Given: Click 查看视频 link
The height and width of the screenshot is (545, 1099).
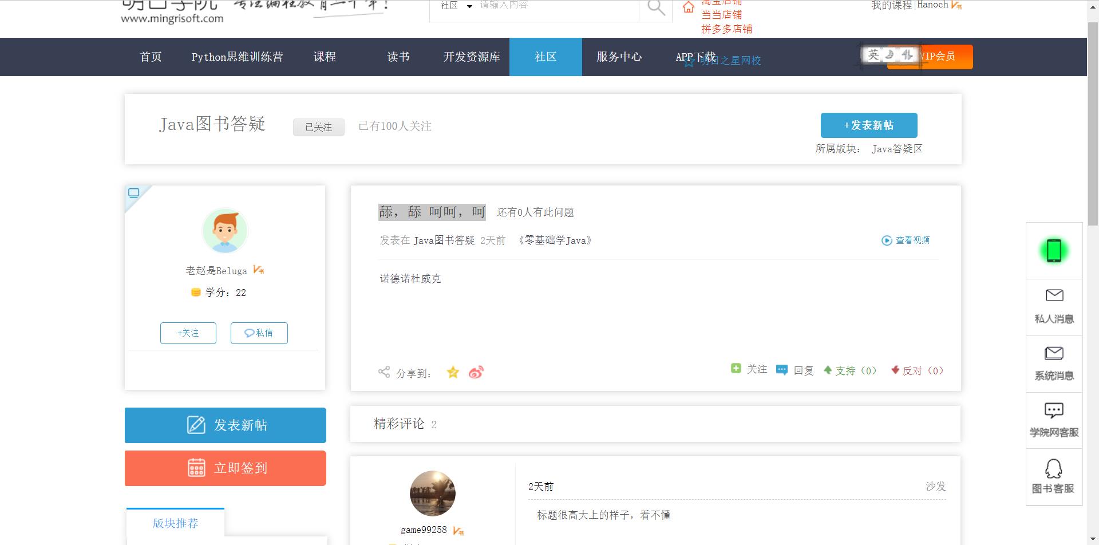Looking at the screenshot, I should click(913, 240).
